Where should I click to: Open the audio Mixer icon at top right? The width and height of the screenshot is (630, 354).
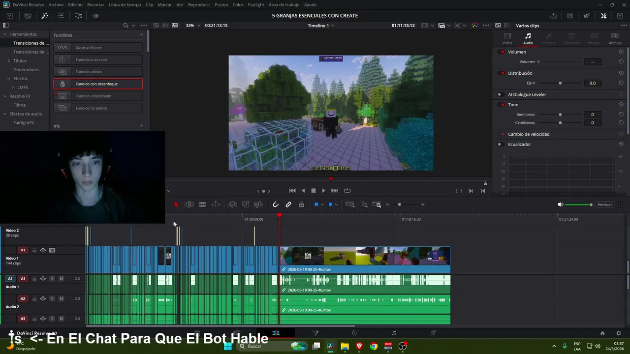(570, 16)
